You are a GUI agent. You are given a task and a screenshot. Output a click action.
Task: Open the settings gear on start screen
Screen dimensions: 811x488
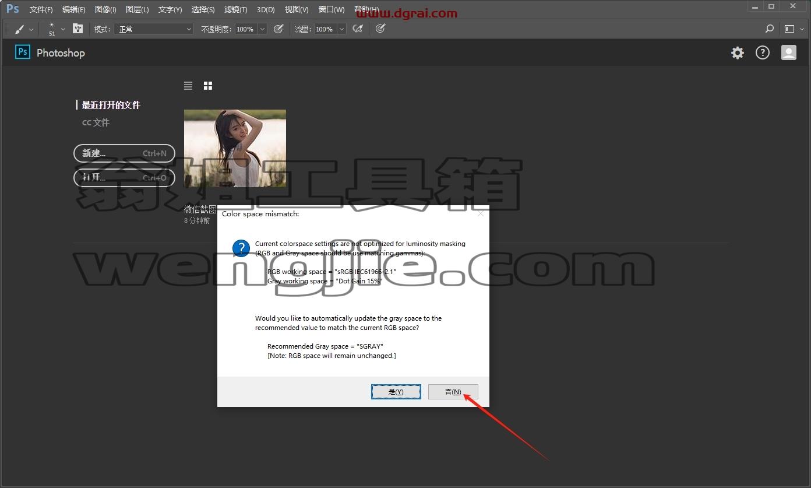tap(738, 53)
